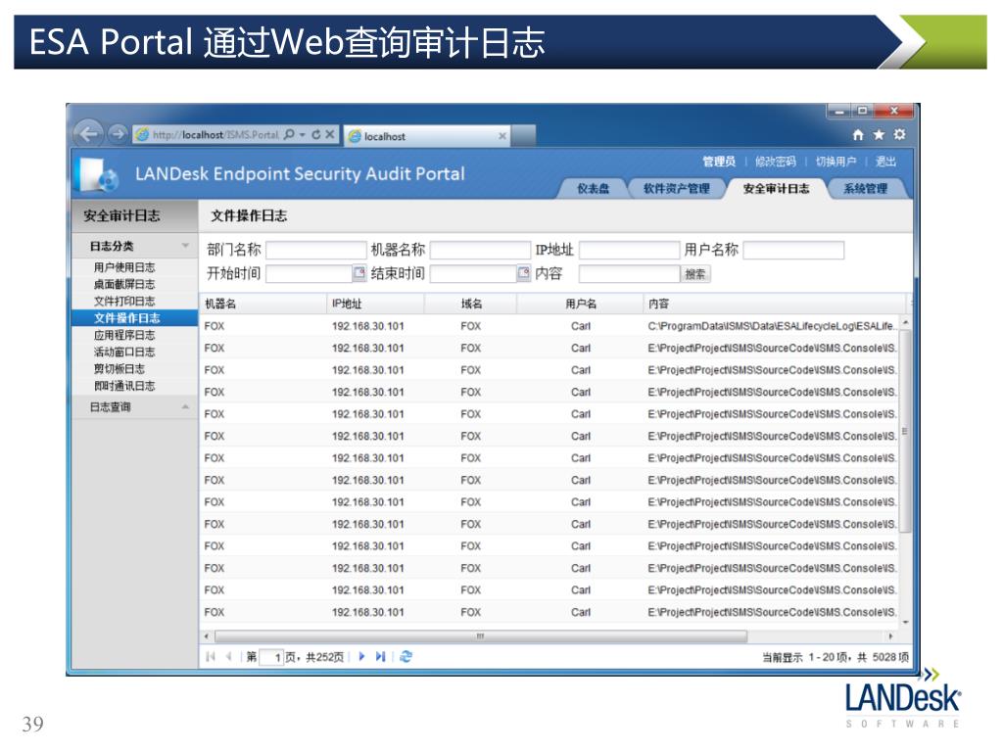Open browser home page icon
The width and height of the screenshot is (1003, 752).
pyautogui.click(x=858, y=135)
